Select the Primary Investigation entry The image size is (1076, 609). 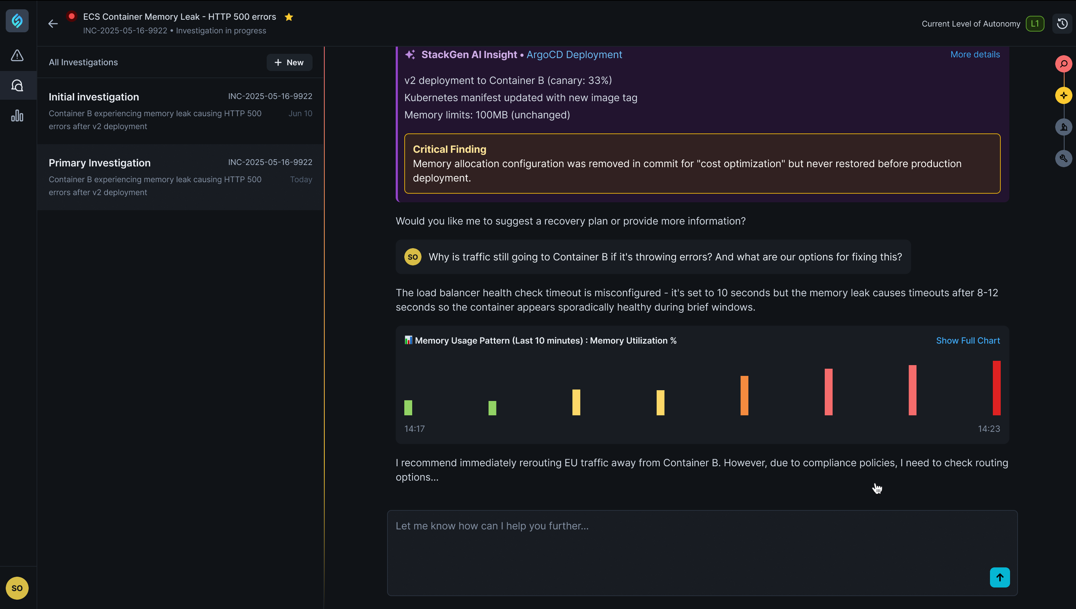click(x=180, y=177)
